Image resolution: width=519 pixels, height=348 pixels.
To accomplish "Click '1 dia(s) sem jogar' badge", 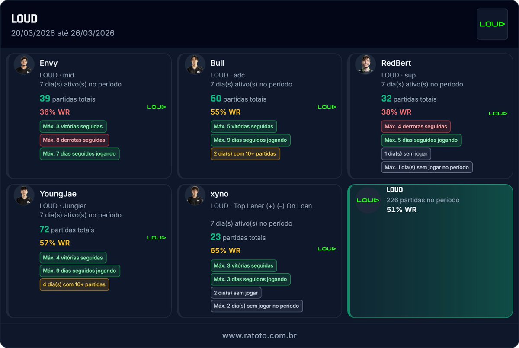I will pyautogui.click(x=406, y=153).
